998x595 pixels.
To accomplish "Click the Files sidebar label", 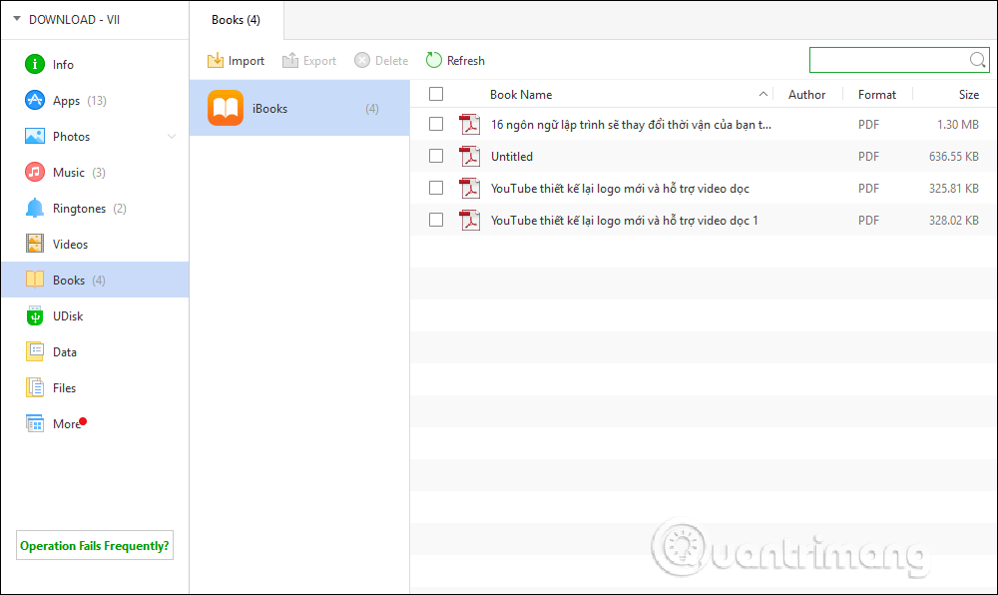I will pyautogui.click(x=64, y=388).
